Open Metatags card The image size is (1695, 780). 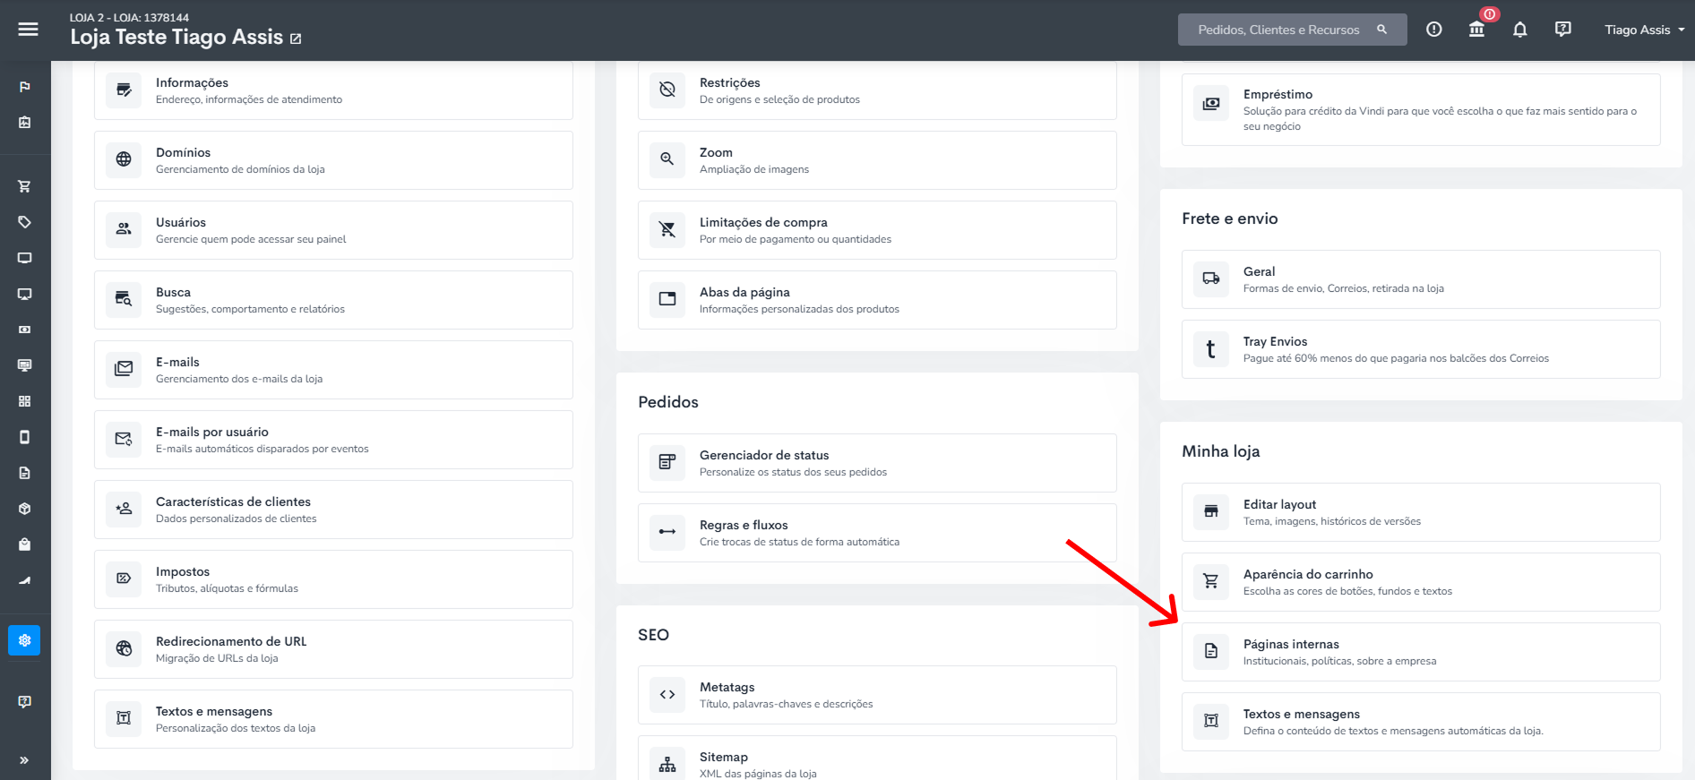pyautogui.click(x=877, y=695)
